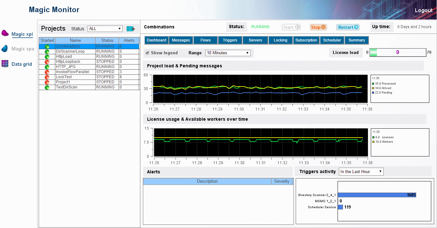Click the 22.0 Pending legend entry

pos(382,93)
